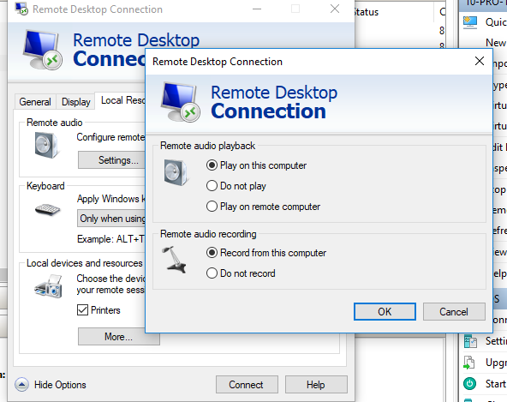
Task: Click the microphone icon in recording group
Action: coord(175,260)
